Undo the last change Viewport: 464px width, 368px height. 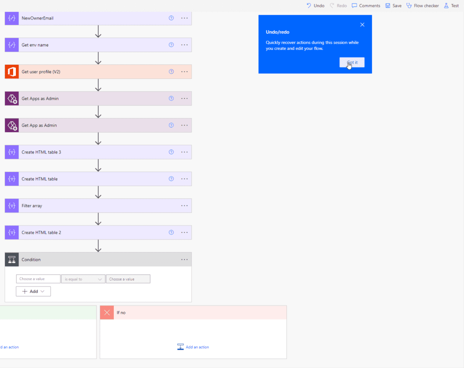click(315, 5)
